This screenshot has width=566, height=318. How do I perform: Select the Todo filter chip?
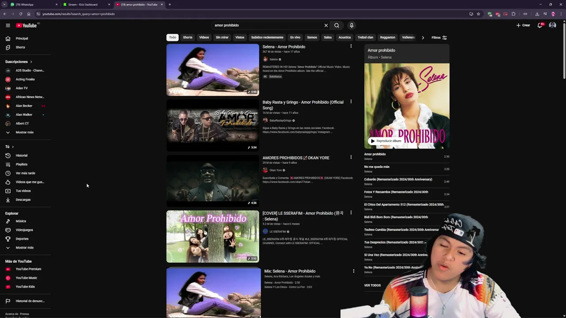(172, 38)
